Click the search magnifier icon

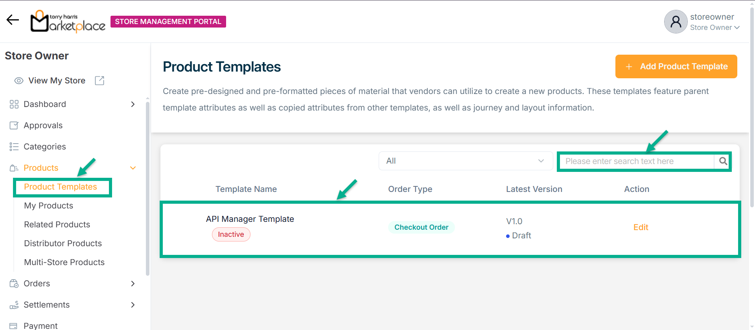[x=723, y=161]
